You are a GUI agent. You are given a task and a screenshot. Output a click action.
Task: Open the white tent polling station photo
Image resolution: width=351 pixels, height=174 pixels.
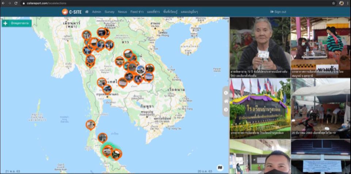(x=321, y=109)
